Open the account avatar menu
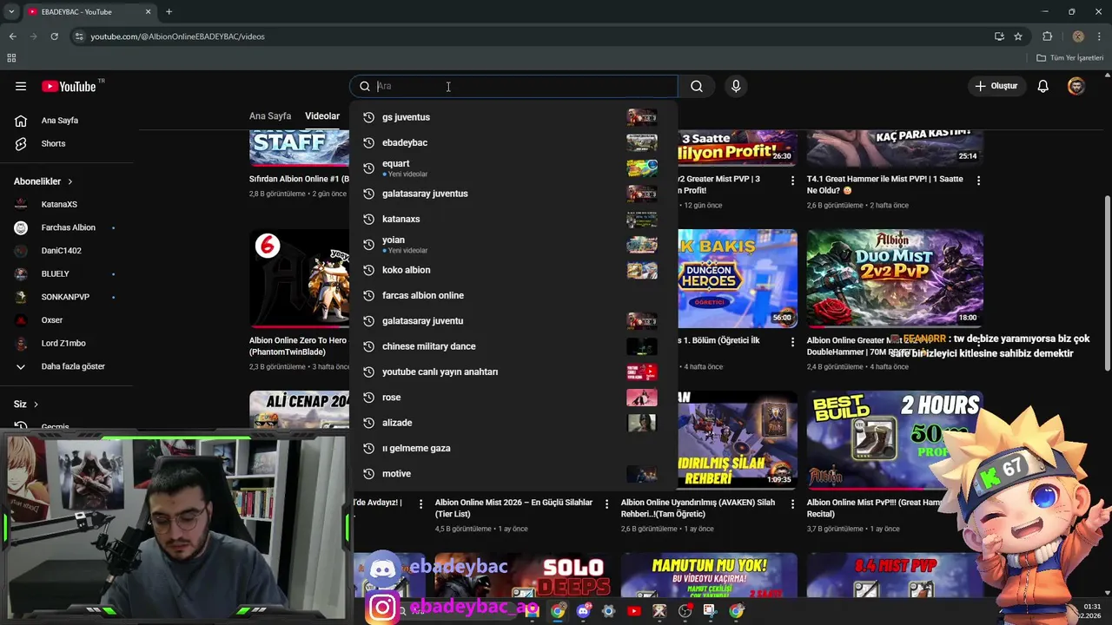This screenshot has height=625, width=1112. (1076, 86)
